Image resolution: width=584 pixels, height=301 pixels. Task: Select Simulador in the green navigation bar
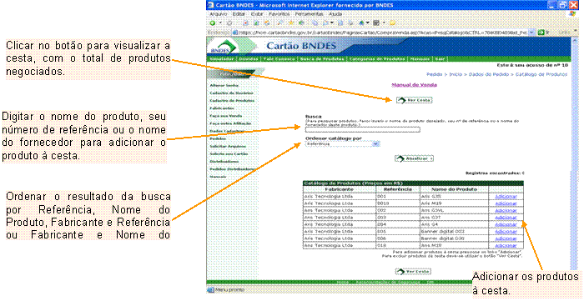222,59
